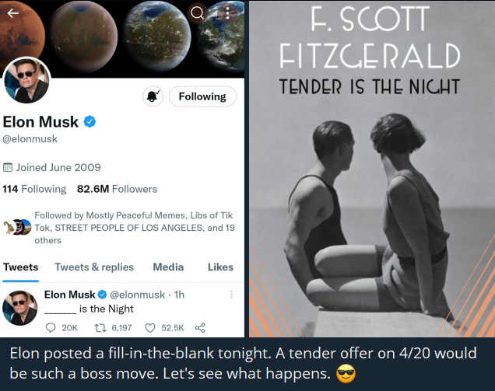This screenshot has width=495, height=391.
Task: Tap the back arrow icon
Action: coord(12,12)
